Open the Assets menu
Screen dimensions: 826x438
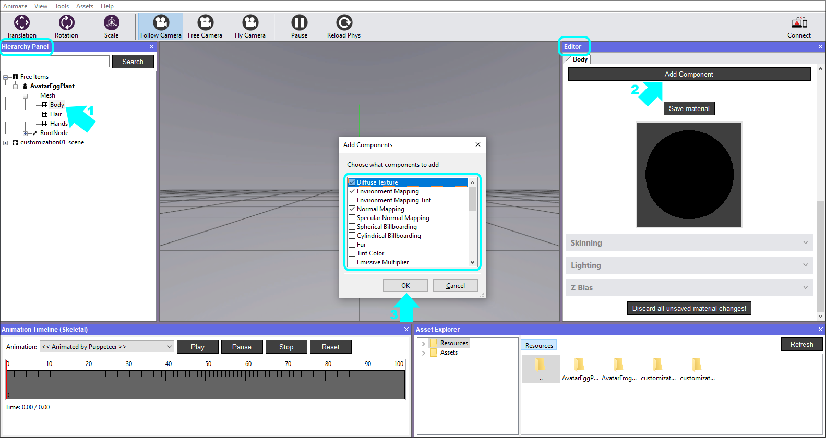click(85, 6)
